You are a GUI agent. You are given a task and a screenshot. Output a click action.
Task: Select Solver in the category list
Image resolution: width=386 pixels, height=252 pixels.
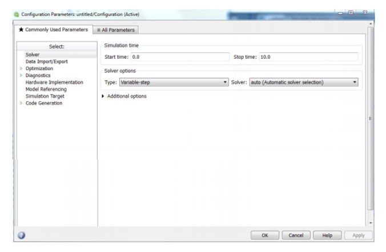point(33,55)
